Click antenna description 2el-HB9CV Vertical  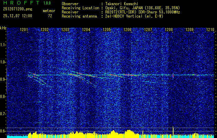click(134, 16)
